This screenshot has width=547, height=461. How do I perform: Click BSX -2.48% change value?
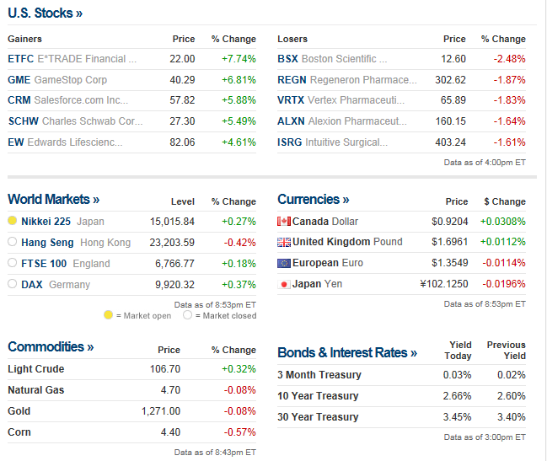tap(509, 59)
